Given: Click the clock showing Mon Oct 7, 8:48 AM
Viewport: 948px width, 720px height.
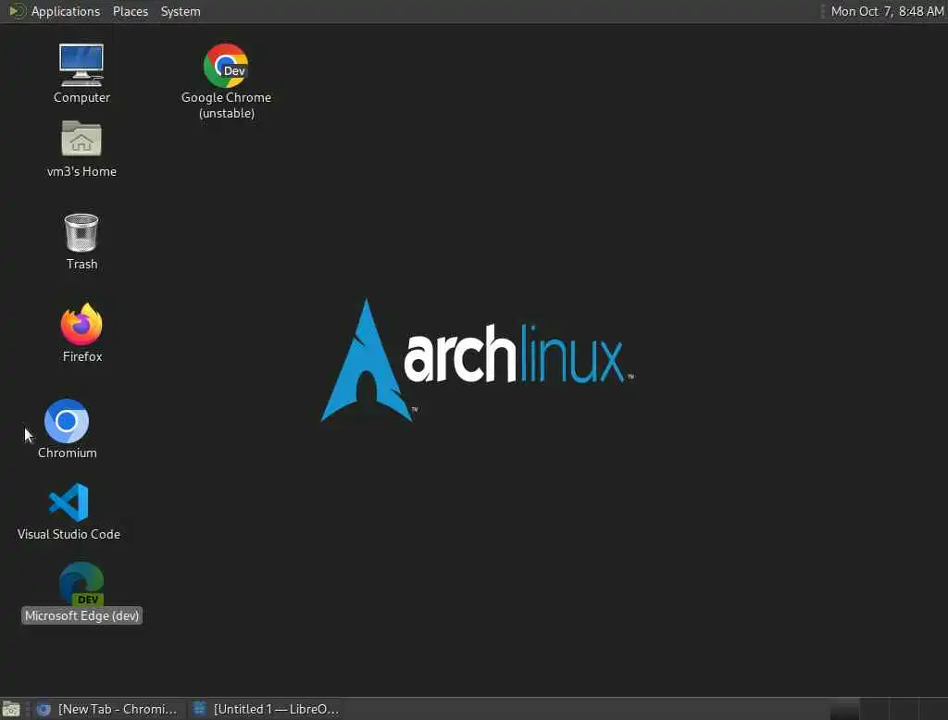Looking at the screenshot, I should (887, 11).
